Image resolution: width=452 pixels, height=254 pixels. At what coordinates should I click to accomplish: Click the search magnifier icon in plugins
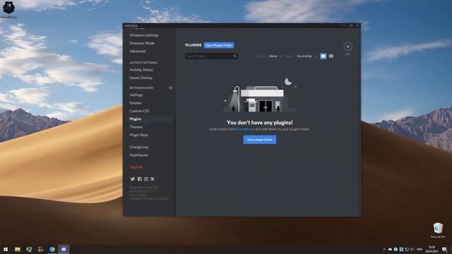(234, 56)
